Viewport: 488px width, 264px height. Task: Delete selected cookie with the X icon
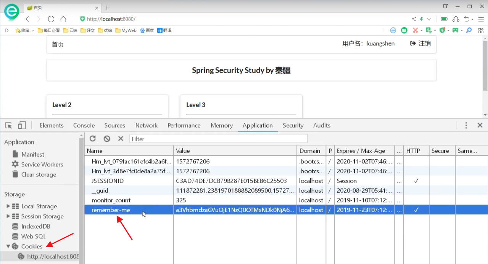[x=121, y=139]
